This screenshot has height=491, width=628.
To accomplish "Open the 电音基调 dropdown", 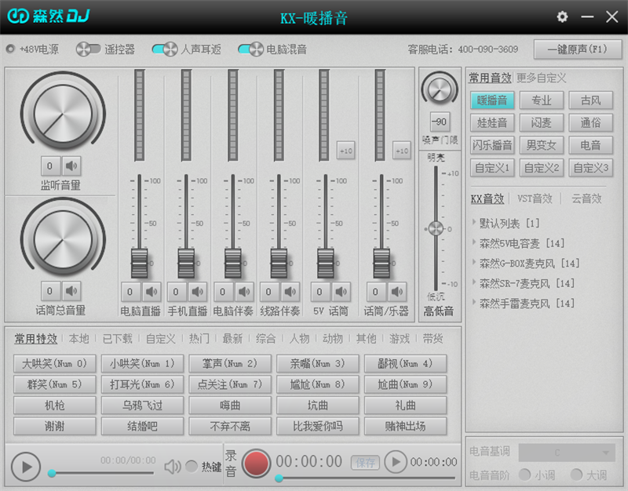I will pos(566,453).
